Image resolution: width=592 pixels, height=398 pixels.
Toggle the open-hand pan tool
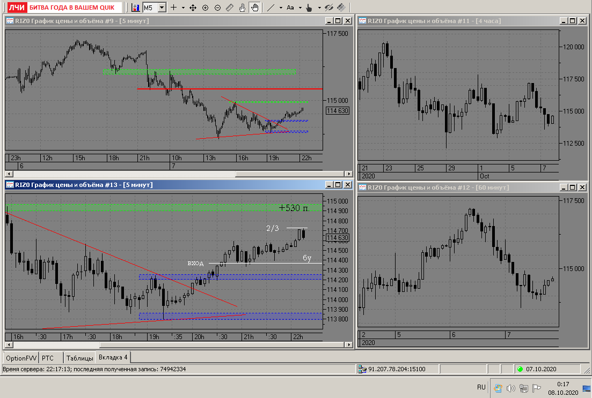[x=255, y=7]
